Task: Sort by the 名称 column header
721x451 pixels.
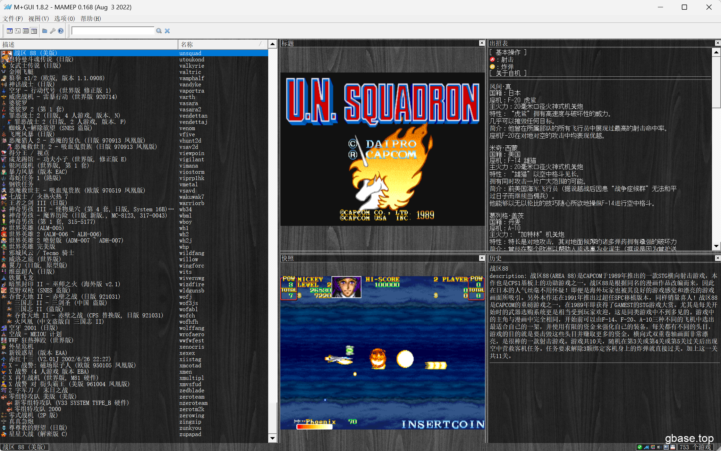Action: coord(223,44)
